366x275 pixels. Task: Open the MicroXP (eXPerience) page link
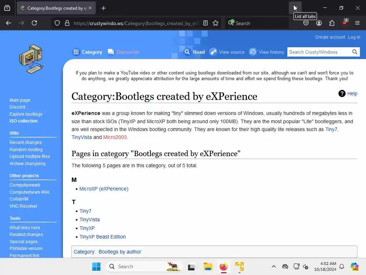coord(104,189)
